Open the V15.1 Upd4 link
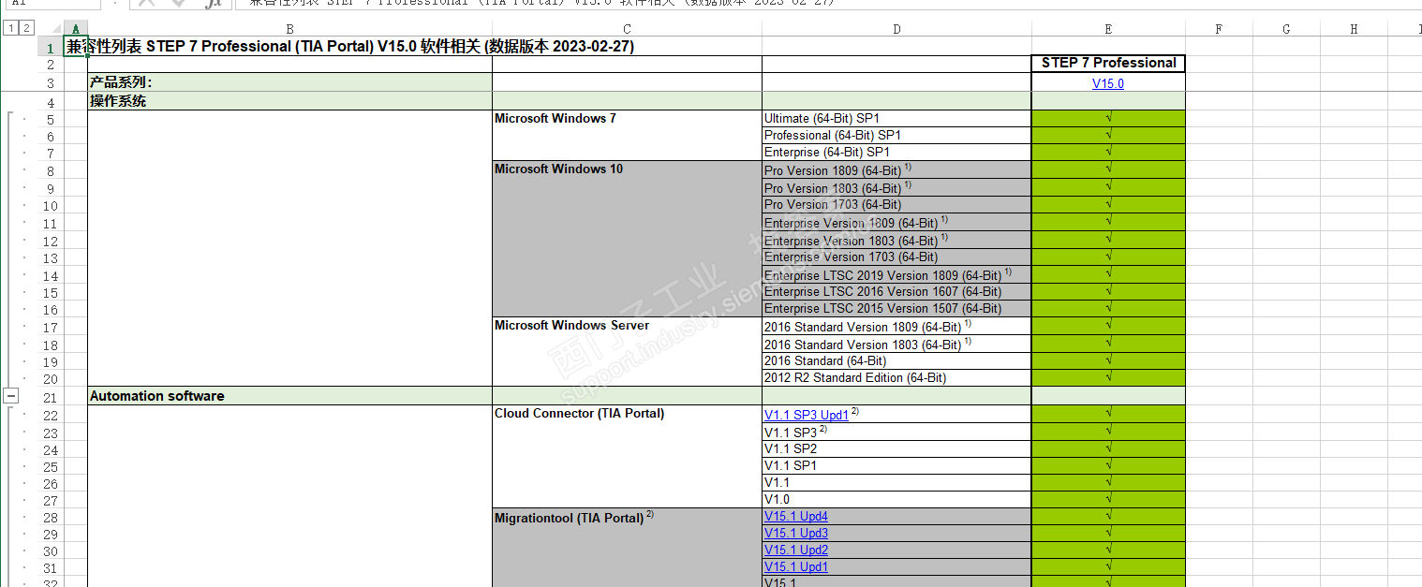 [x=796, y=517]
